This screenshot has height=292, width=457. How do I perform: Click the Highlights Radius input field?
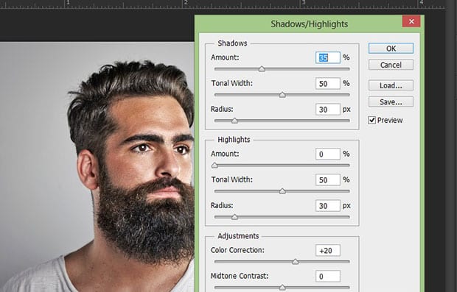tap(327, 206)
